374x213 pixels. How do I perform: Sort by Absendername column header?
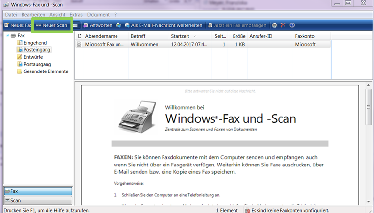click(x=106, y=36)
